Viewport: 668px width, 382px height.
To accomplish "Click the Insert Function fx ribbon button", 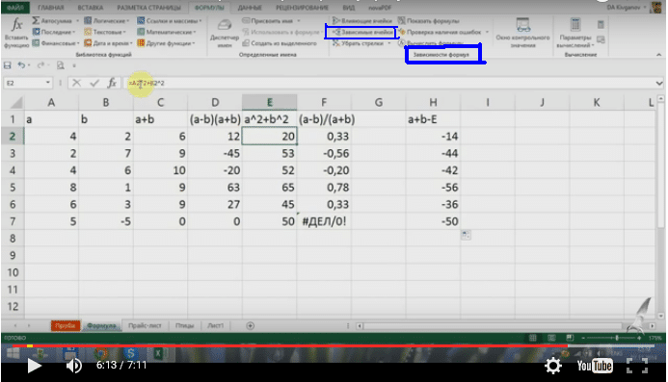I will click(16, 32).
